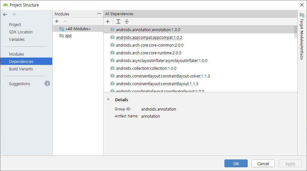The width and height of the screenshot is (307, 171).
Task: Click the OK button
Action: [x=236, y=163]
